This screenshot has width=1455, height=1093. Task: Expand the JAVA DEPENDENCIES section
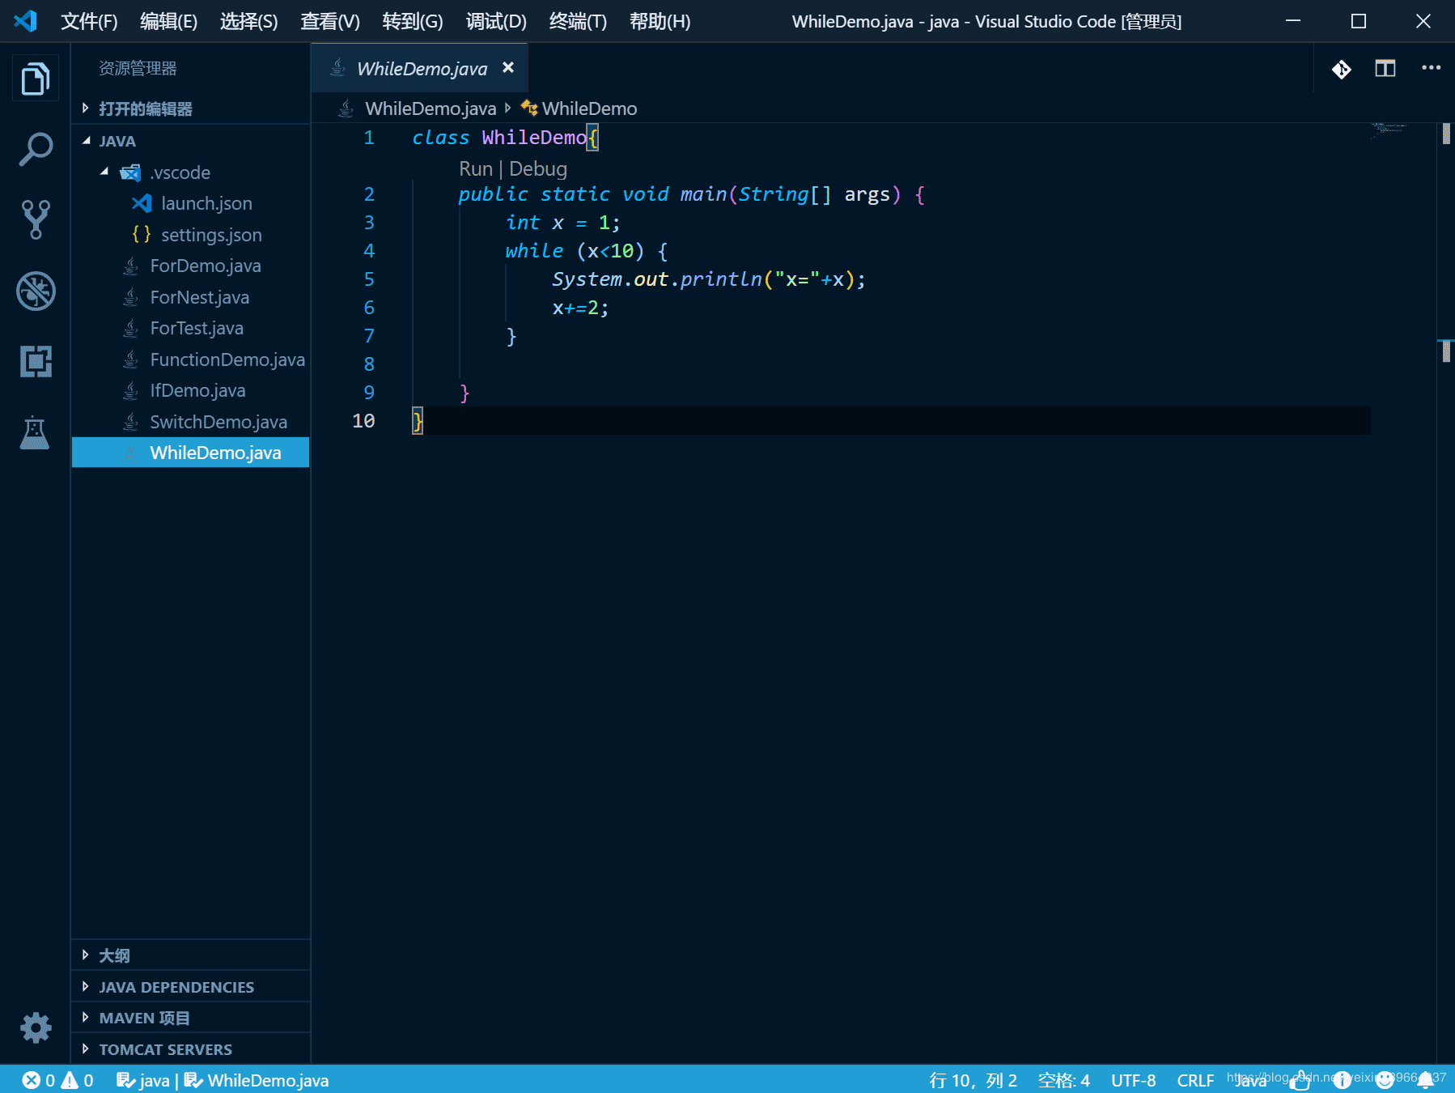tap(176, 987)
